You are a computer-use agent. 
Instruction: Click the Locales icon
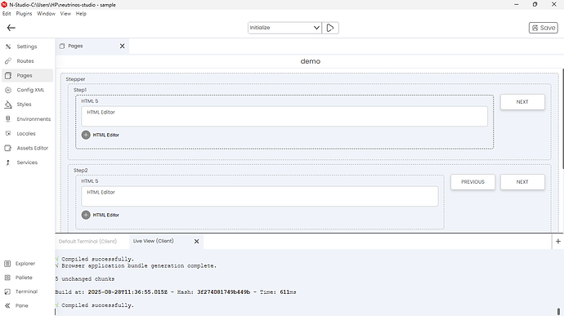(8, 133)
